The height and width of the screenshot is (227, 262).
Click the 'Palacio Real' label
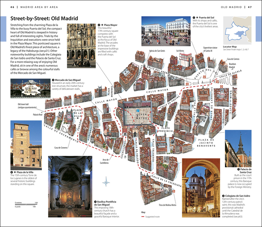38,114
